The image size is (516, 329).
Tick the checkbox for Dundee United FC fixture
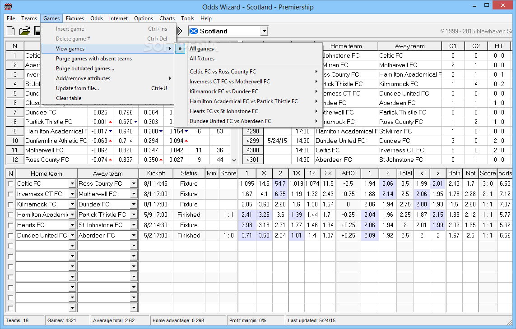(x=10, y=236)
